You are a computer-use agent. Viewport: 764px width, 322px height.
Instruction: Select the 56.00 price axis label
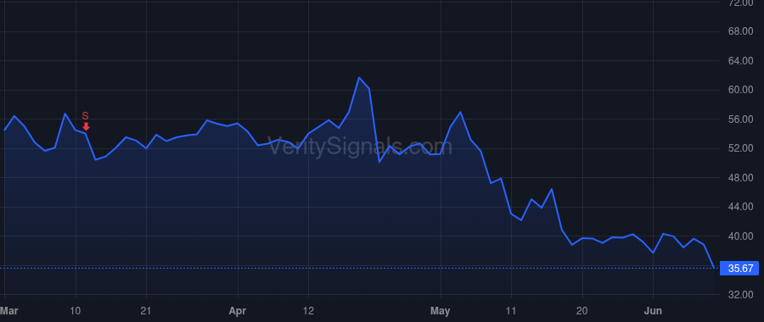[740, 119]
